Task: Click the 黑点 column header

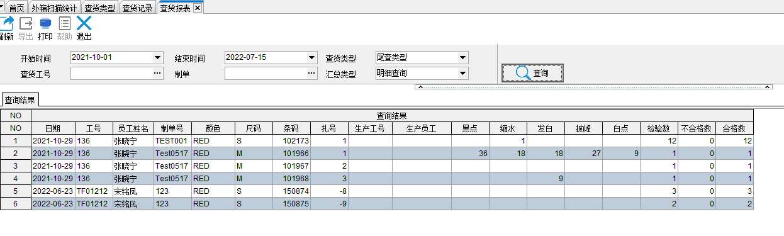Action: coord(471,128)
